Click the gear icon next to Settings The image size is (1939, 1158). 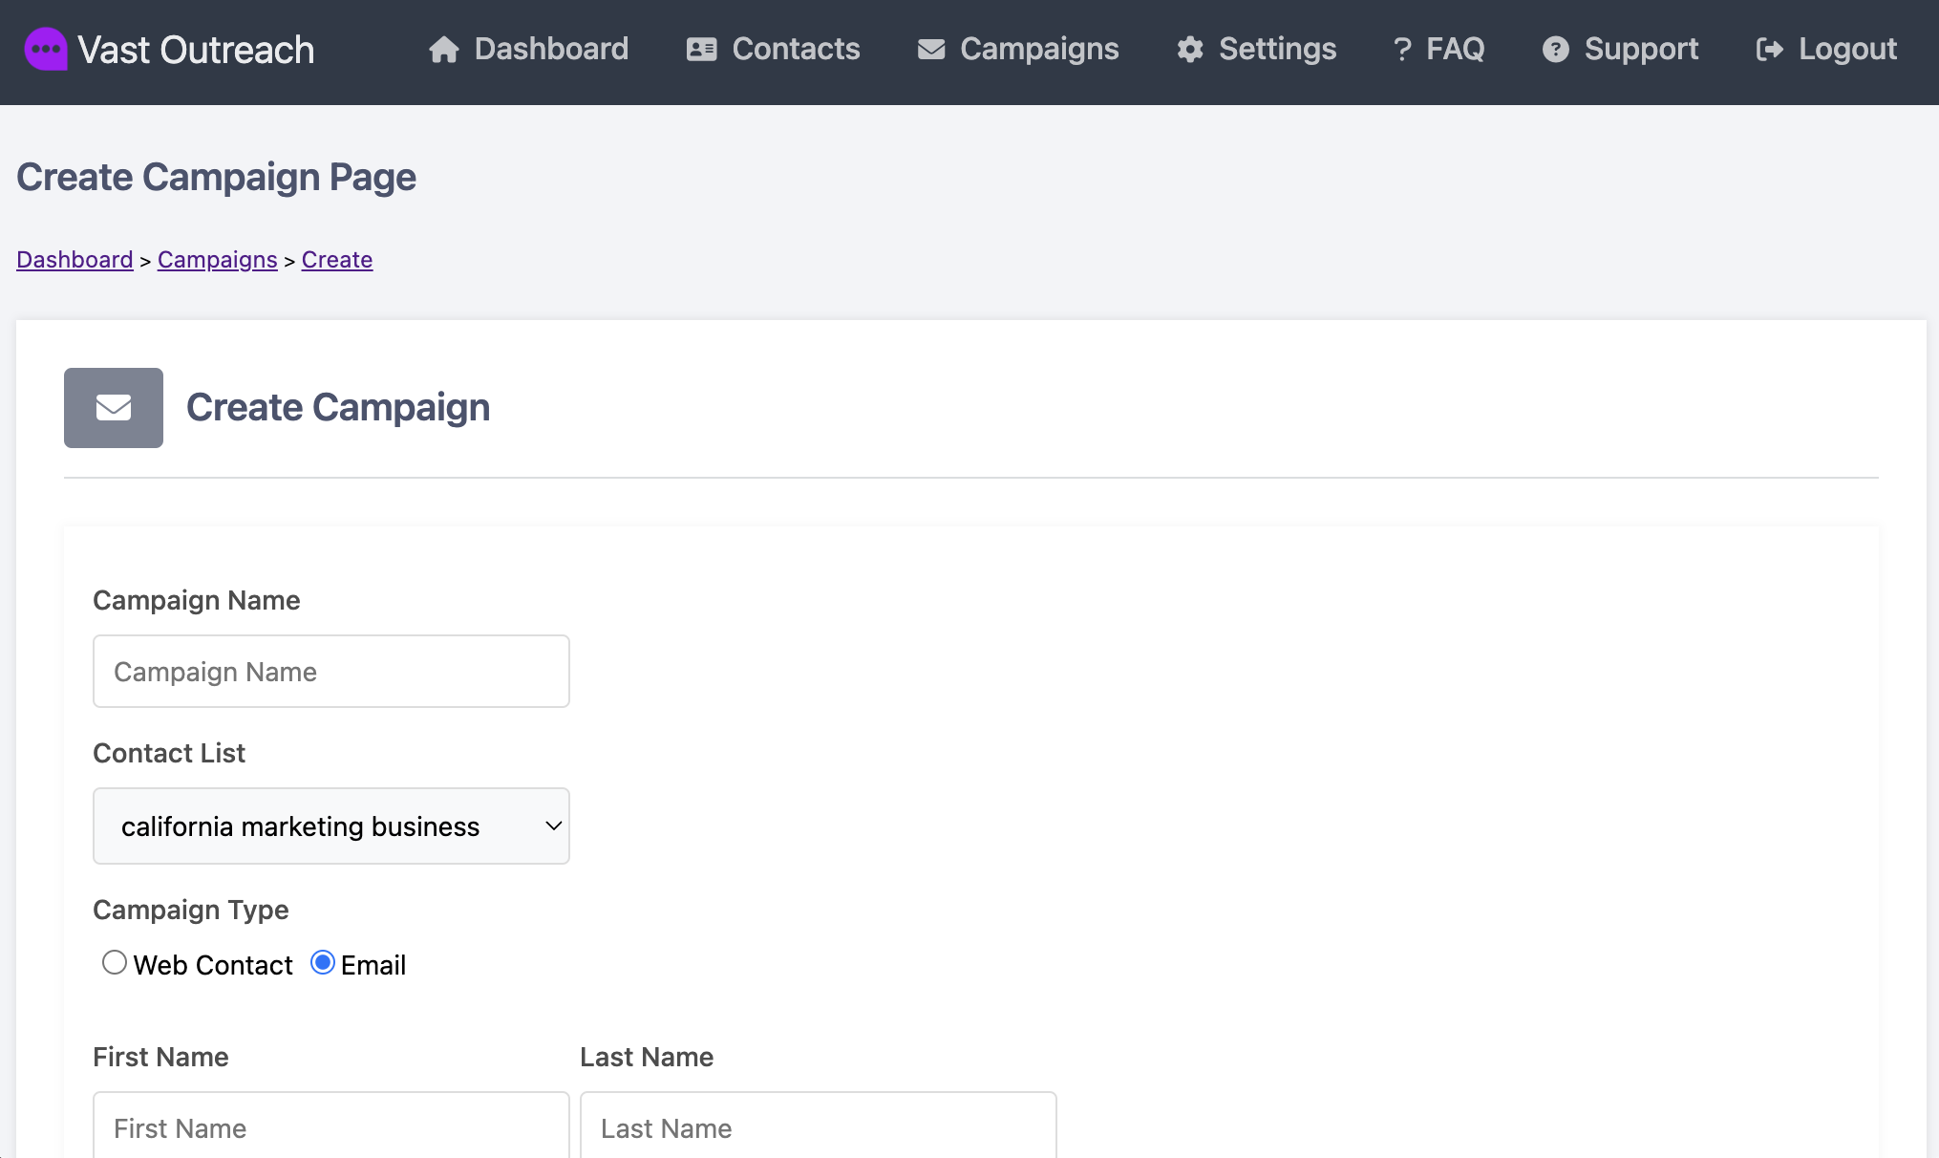click(1190, 50)
